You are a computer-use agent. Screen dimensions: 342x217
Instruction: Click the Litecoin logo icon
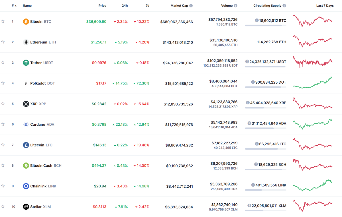(x=26, y=145)
